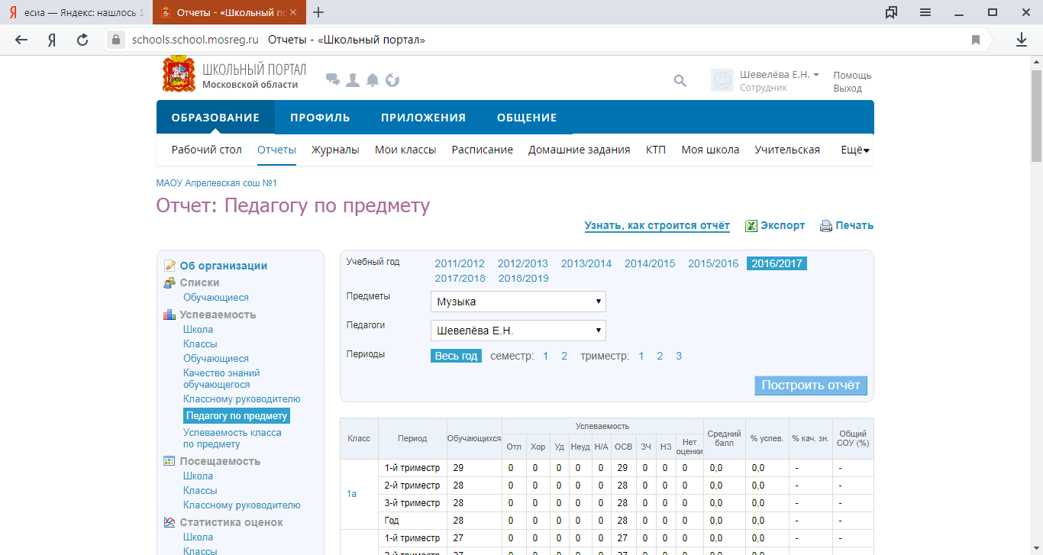Image resolution: width=1043 pixels, height=555 pixels.
Task: Click the globe icon in portal header
Action: point(392,79)
